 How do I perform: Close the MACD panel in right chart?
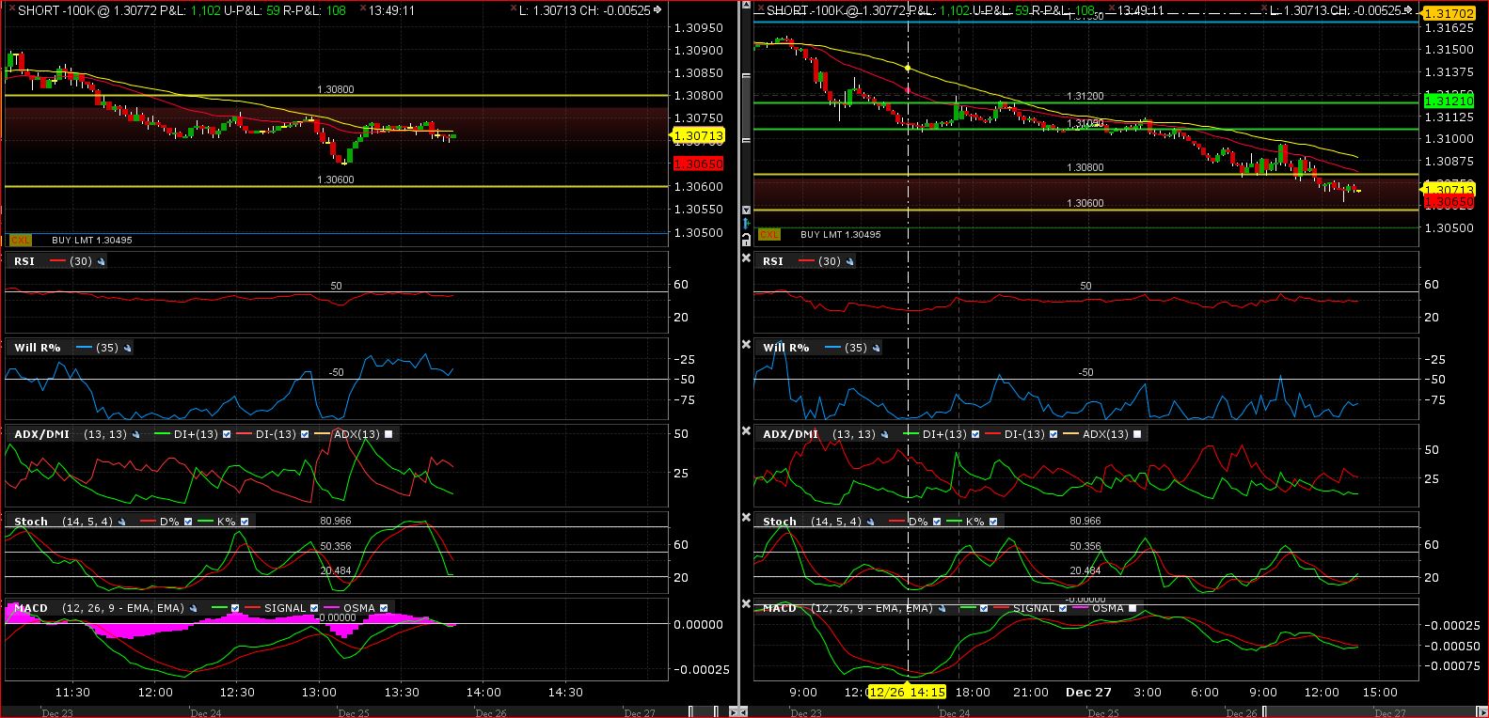coord(747,604)
